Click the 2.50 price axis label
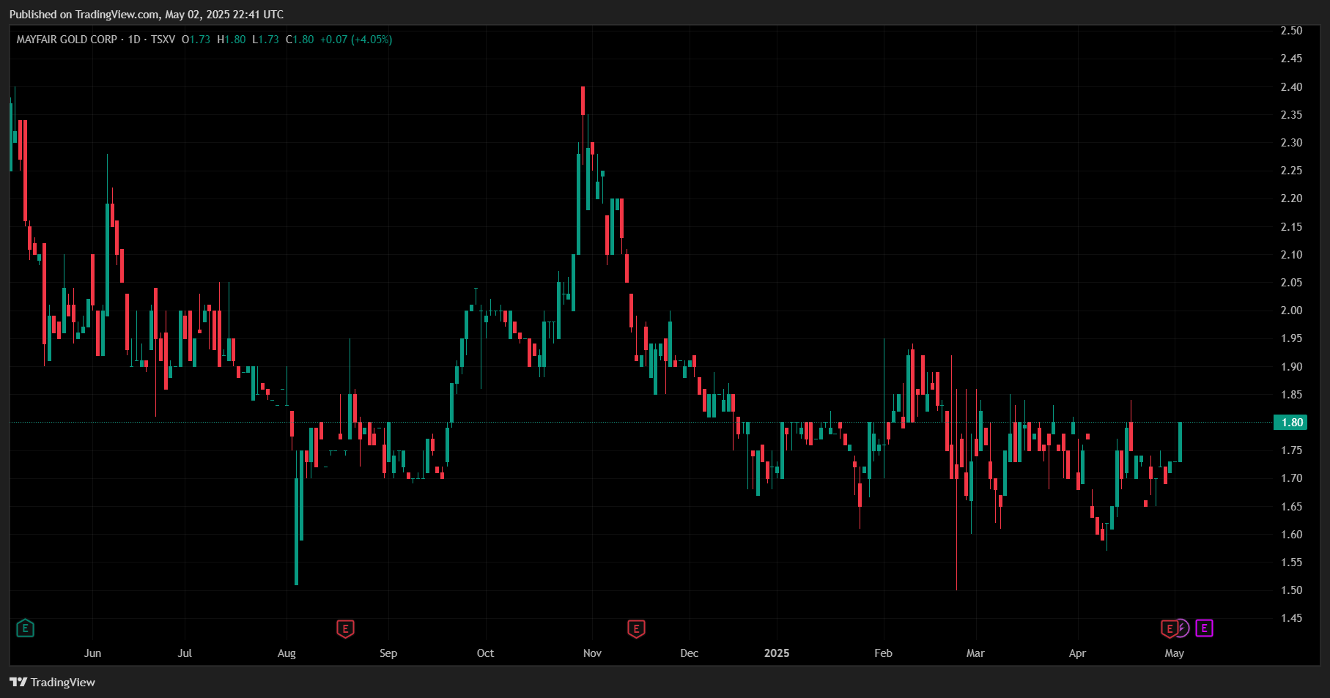Screen dimensions: 1330x698 [1291, 31]
